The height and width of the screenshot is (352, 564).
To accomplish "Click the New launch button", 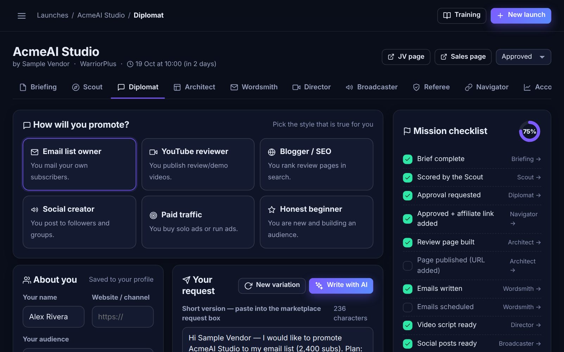I will pos(521,15).
